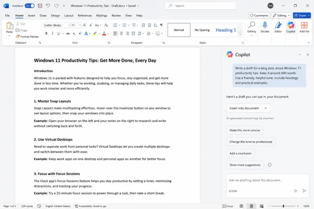
Task: Expand the Styles gallery
Action: point(241,35)
